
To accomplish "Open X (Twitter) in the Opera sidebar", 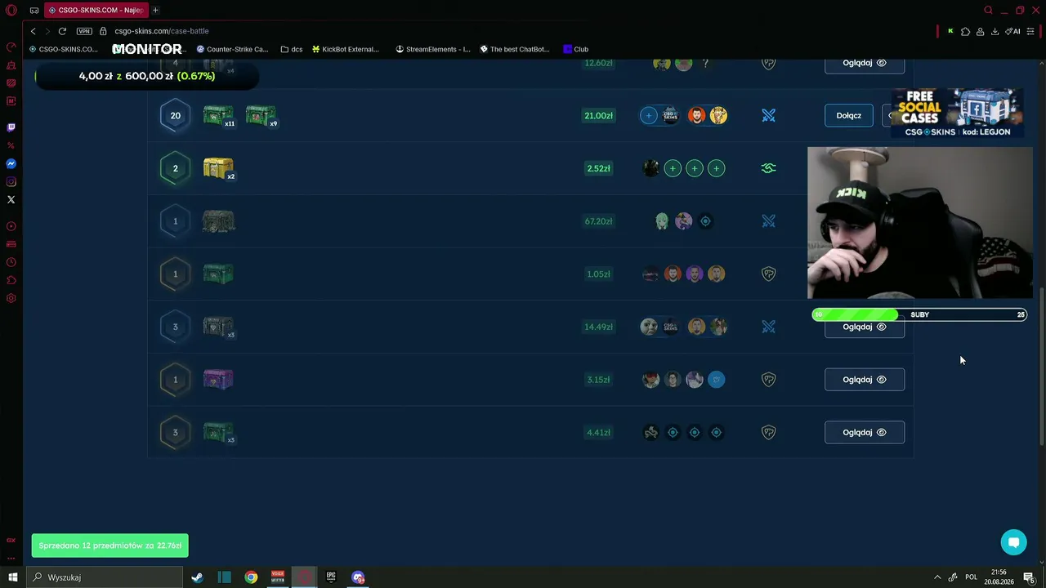I will pos(11,199).
